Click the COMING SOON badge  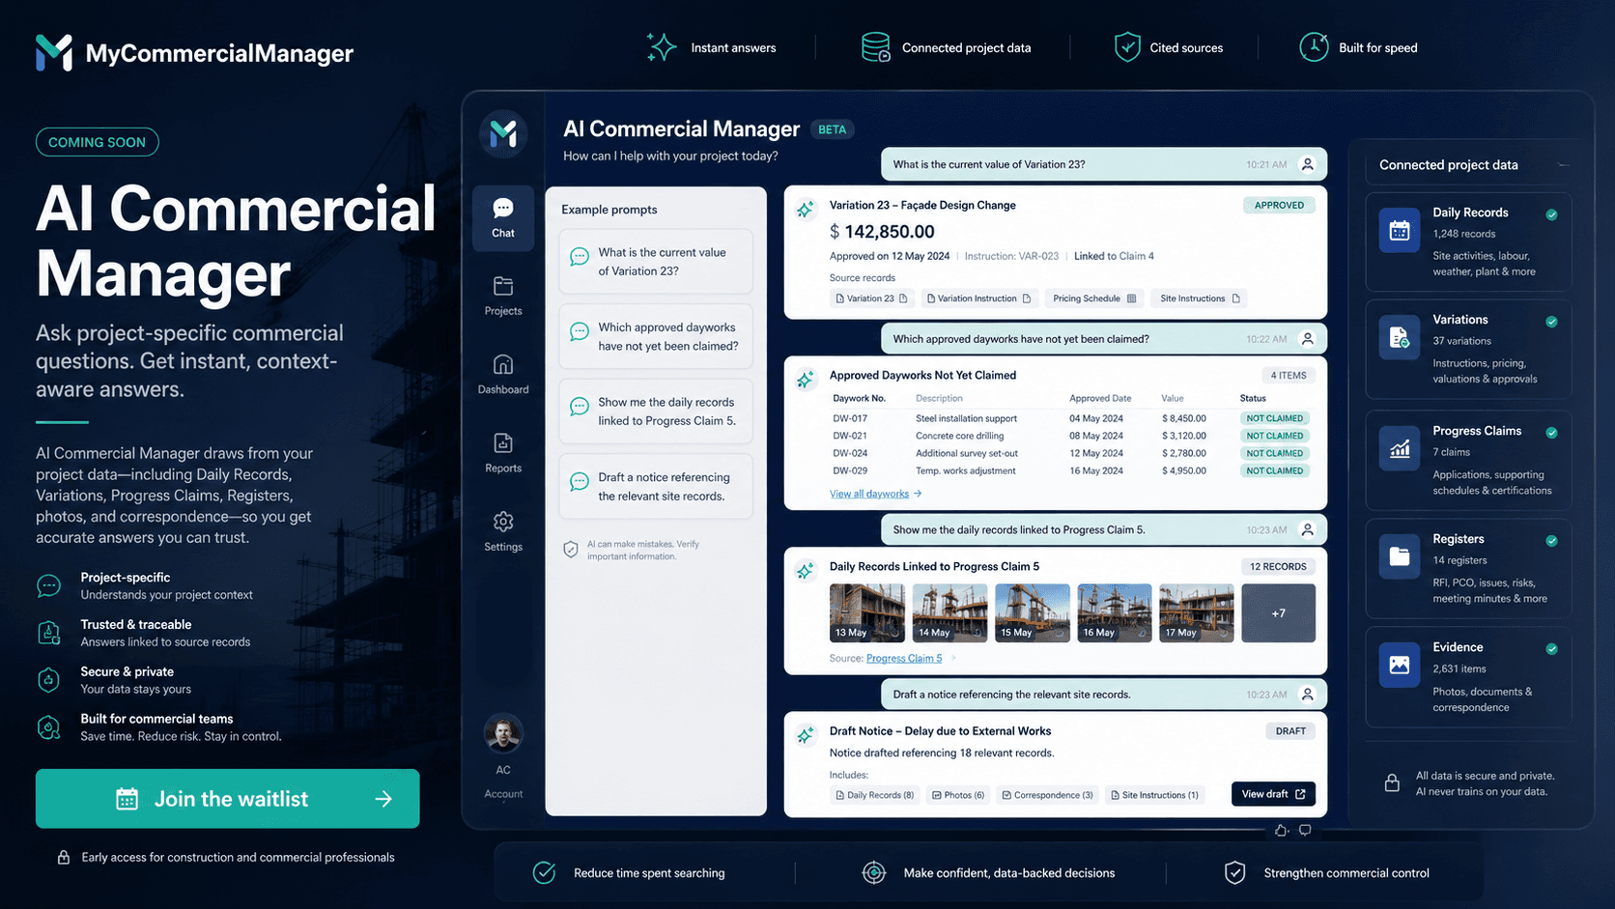[97, 142]
